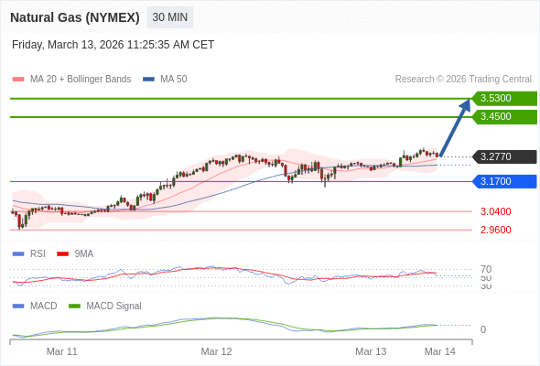Image resolution: width=540 pixels, height=366 pixels.
Task: Click the pink MA 20 + Bollinger Bands swatch
Action: (18, 80)
